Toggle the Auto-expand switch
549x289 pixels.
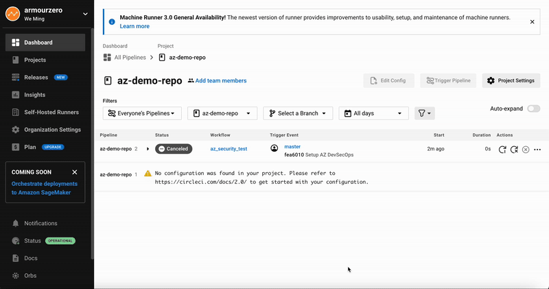pyautogui.click(x=533, y=108)
